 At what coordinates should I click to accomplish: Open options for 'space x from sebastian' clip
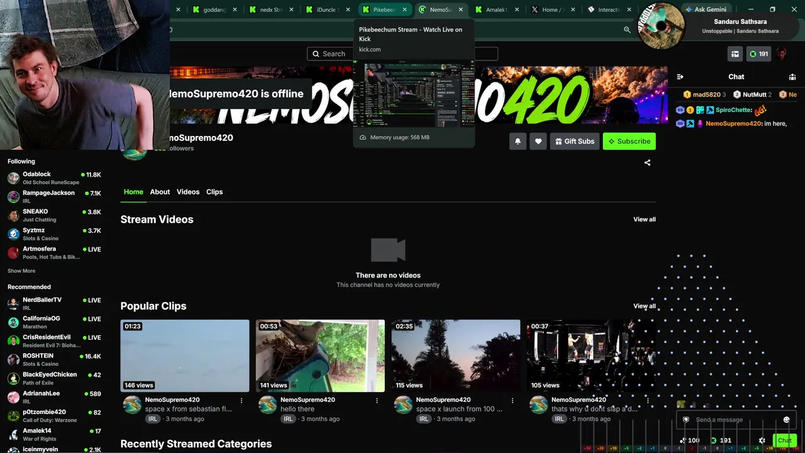coord(241,400)
